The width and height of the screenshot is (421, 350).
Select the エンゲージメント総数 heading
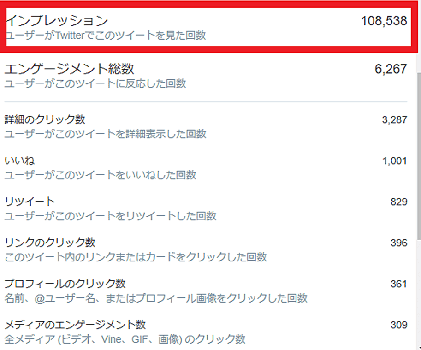69,69
